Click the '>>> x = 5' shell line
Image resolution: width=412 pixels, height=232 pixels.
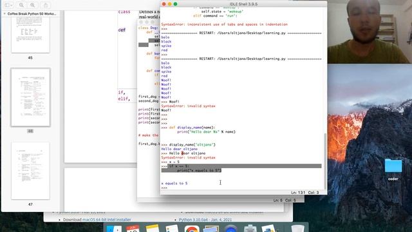click(x=170, y=162)
